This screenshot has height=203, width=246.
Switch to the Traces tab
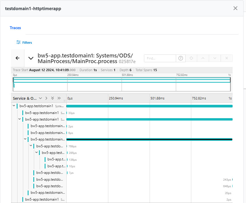(x=15, y=28)
